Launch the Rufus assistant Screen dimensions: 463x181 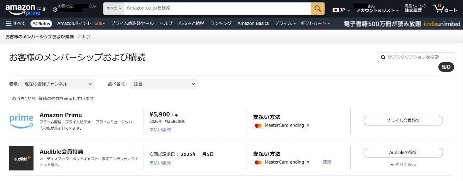41,24
